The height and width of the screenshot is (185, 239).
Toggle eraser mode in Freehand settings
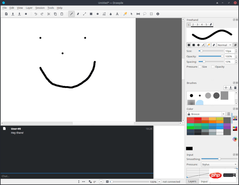click(x=214, y=45)
